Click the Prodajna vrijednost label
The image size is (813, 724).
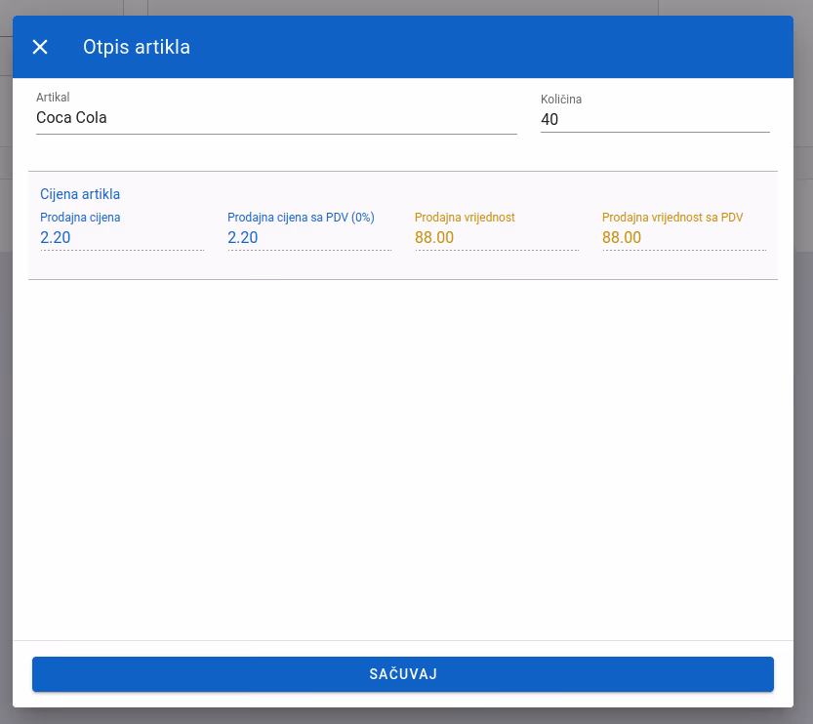click(x=465, y=218)
